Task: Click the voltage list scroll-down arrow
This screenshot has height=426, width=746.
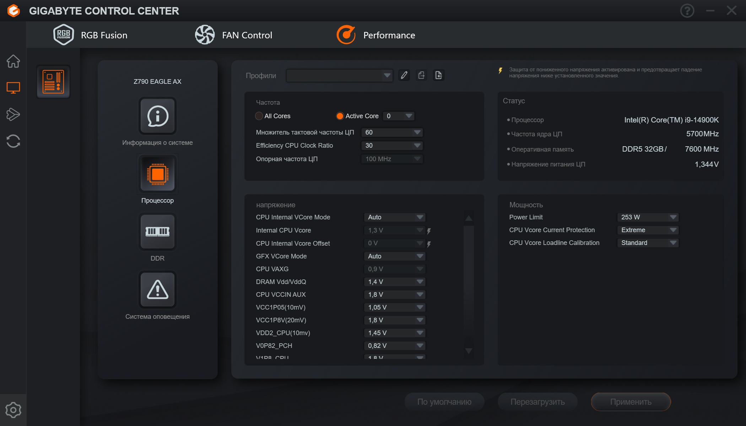Action: tap(469, 351)
